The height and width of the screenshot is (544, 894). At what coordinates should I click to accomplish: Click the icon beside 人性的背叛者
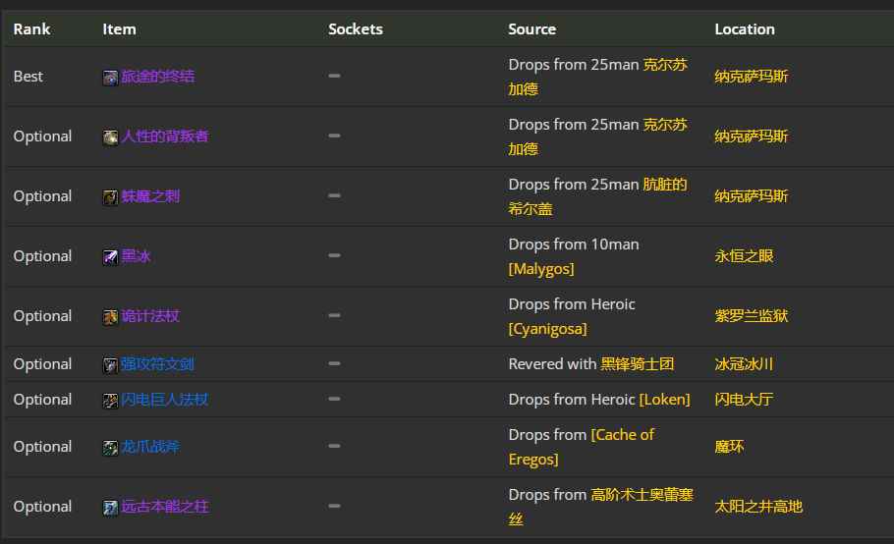pos(110,136)
